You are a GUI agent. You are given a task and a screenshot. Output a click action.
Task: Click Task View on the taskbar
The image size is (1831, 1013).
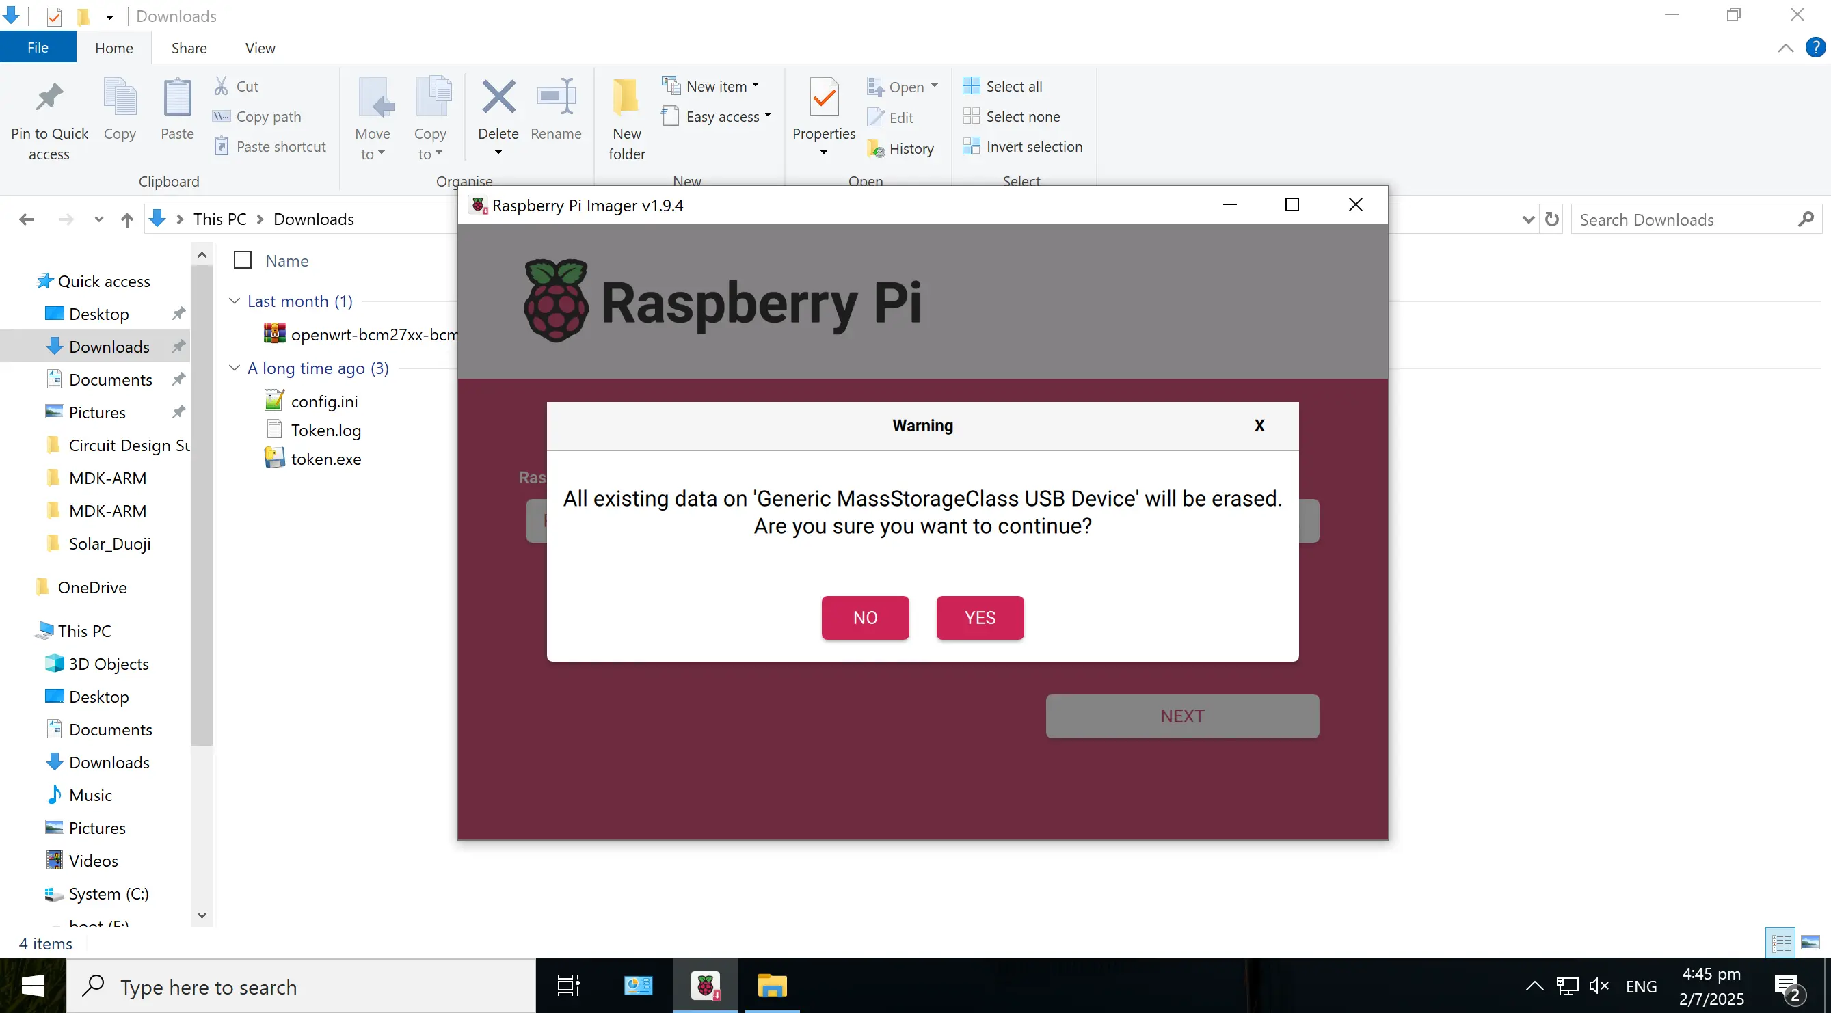[569, 986]
